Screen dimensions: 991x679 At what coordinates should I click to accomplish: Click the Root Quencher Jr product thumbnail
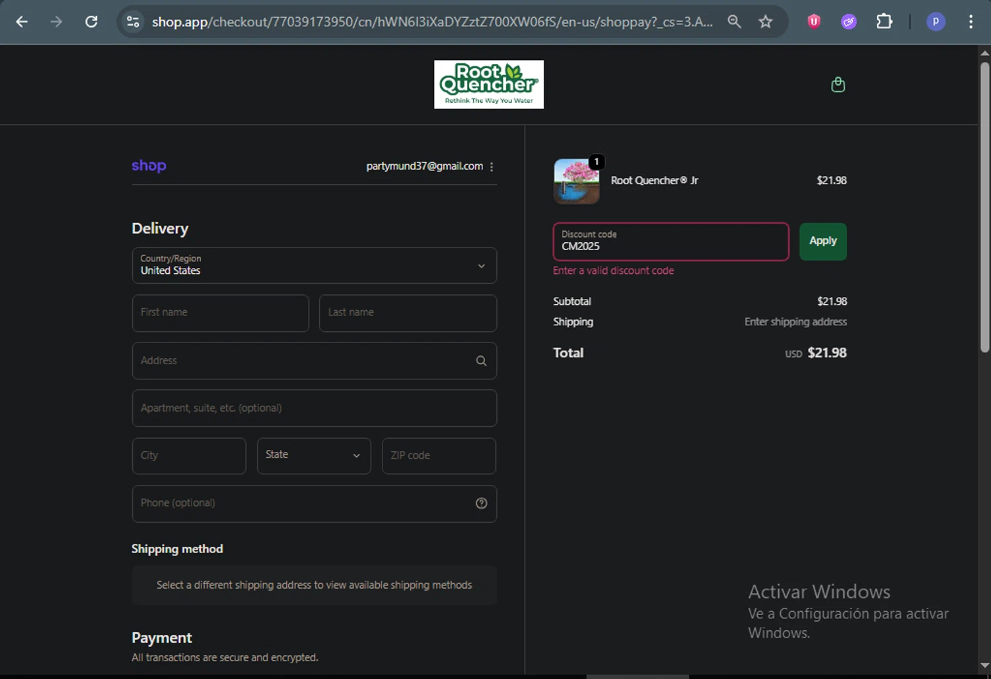[x=577, y=181]
